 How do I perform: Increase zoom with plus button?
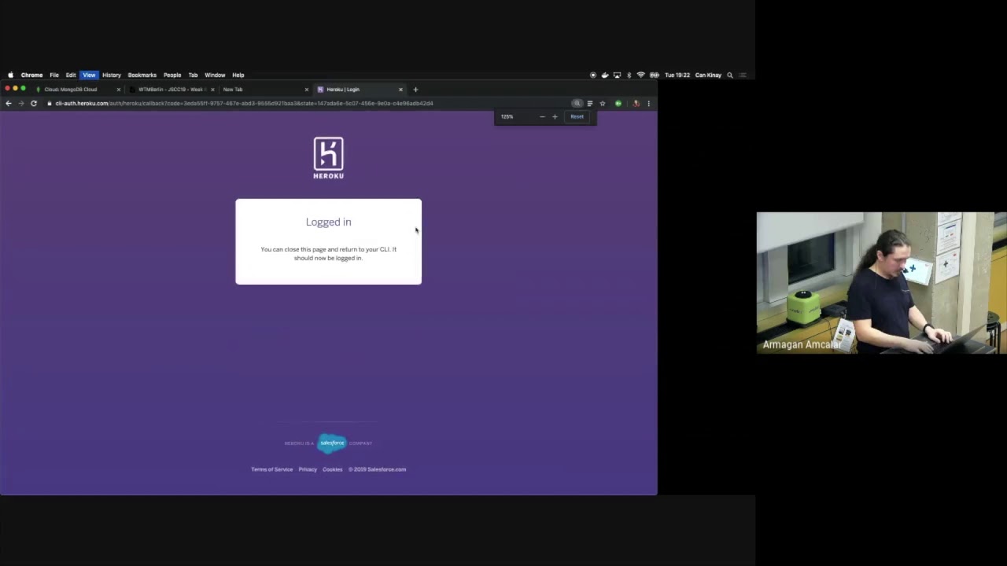point(555,117)
